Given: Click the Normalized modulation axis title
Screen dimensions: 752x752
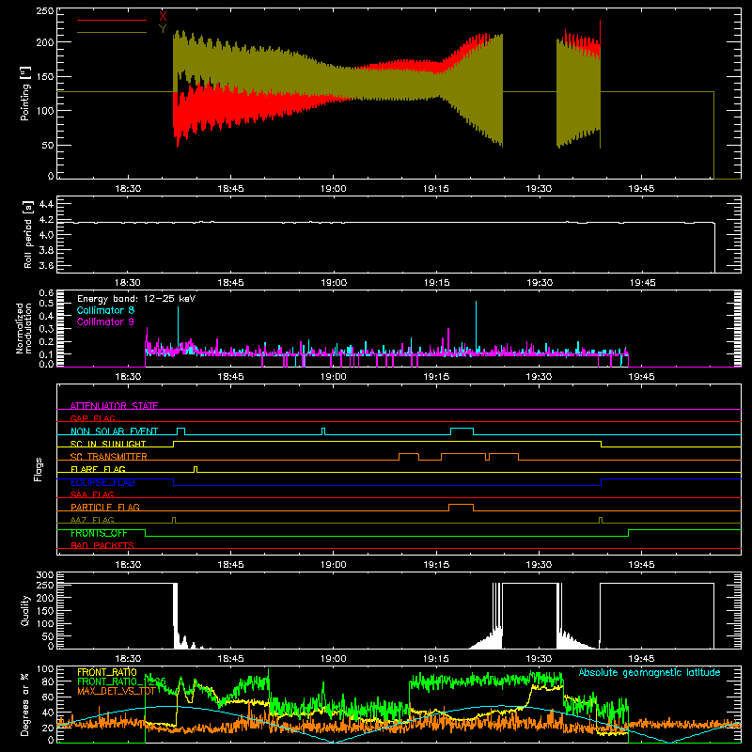Looking at the screenshot, I should pos(23,328).
